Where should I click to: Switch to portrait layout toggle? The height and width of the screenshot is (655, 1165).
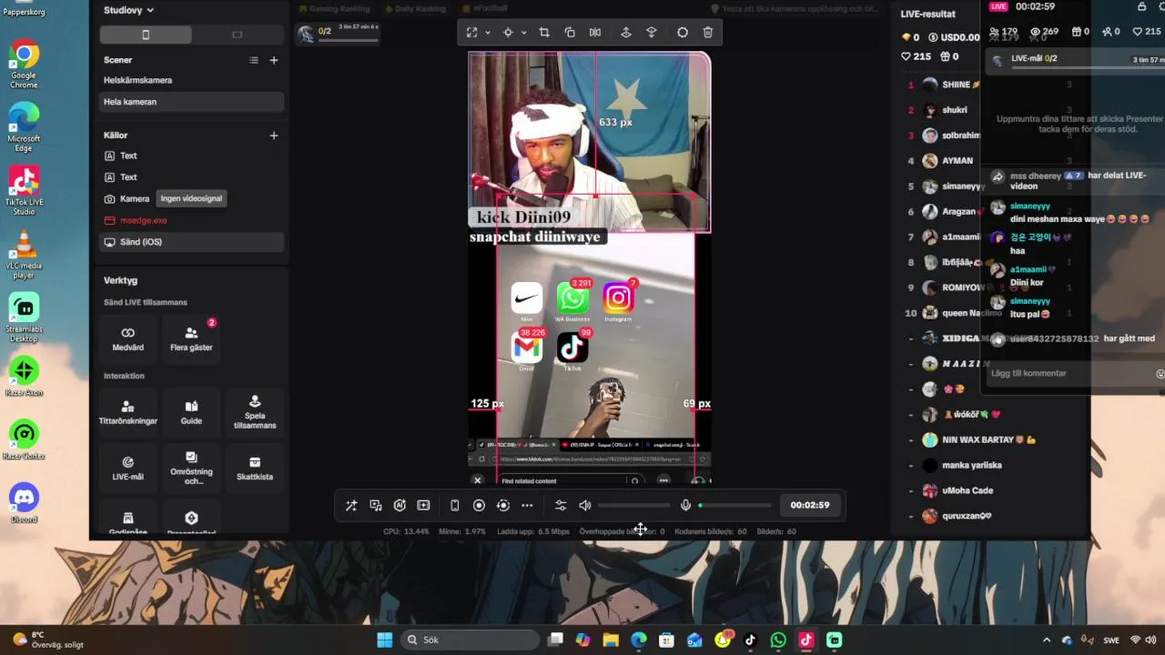coord(146,35)
